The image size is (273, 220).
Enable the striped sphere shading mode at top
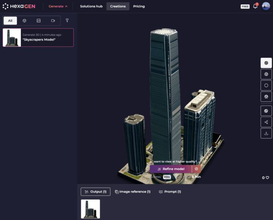[x=266, y=63]
